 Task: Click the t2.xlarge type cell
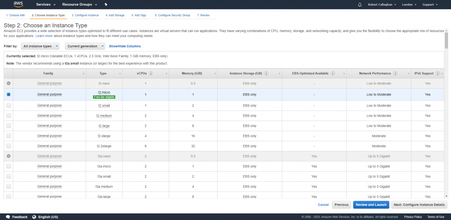pyautogui.click(x=104, y=136)
